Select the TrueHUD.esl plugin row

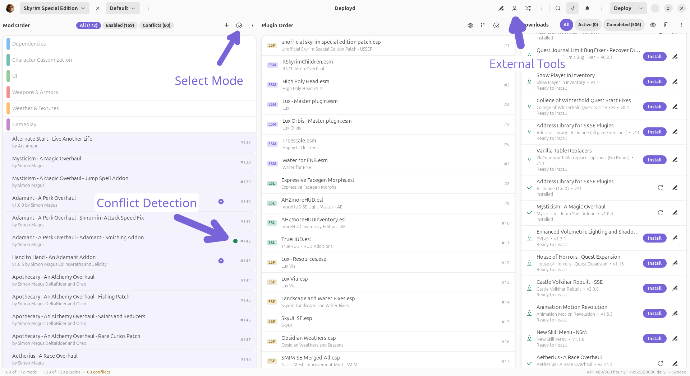[x=388, y=243]
